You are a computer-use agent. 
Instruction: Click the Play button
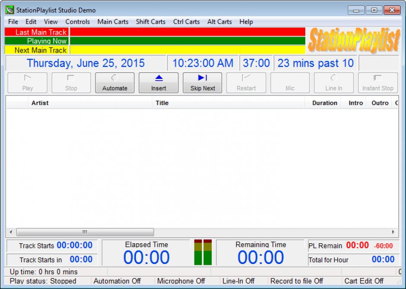(28, 83)
